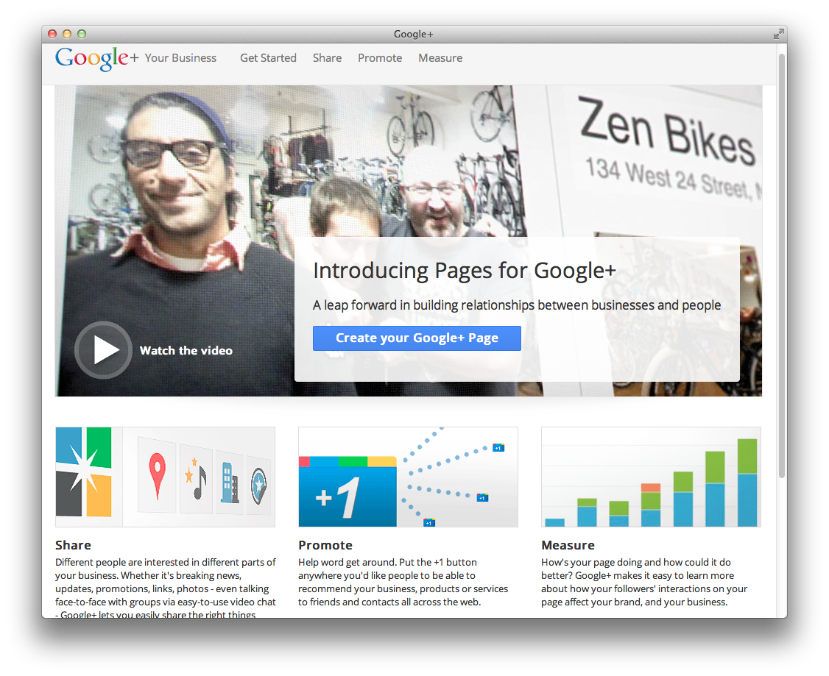Click the fullscreen arrows icon in title bar
829x676 pixels.
[778, 35]
